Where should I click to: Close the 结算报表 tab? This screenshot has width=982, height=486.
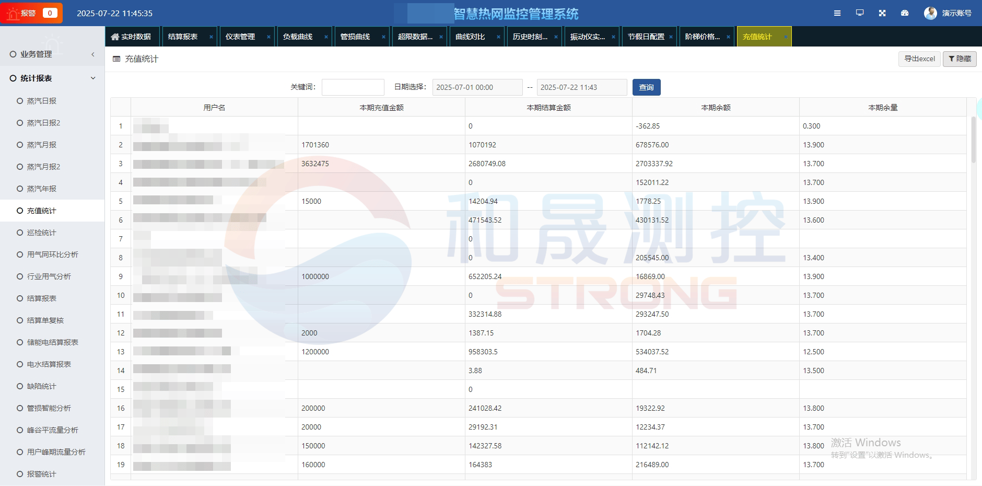pos(211,37)
